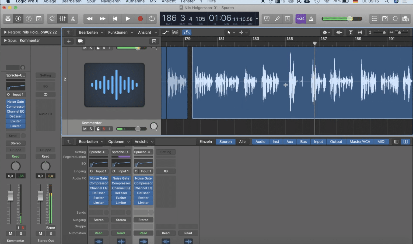The width and height of the screenshot is (413, 244).
Task: Open Ansicht menu in the mixer
Action: pos(144,142)
